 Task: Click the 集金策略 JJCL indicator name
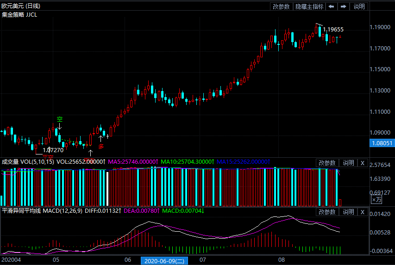pos(19,14)
